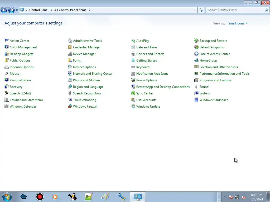Click the Windows CardSpace icon

coord(196,100)
